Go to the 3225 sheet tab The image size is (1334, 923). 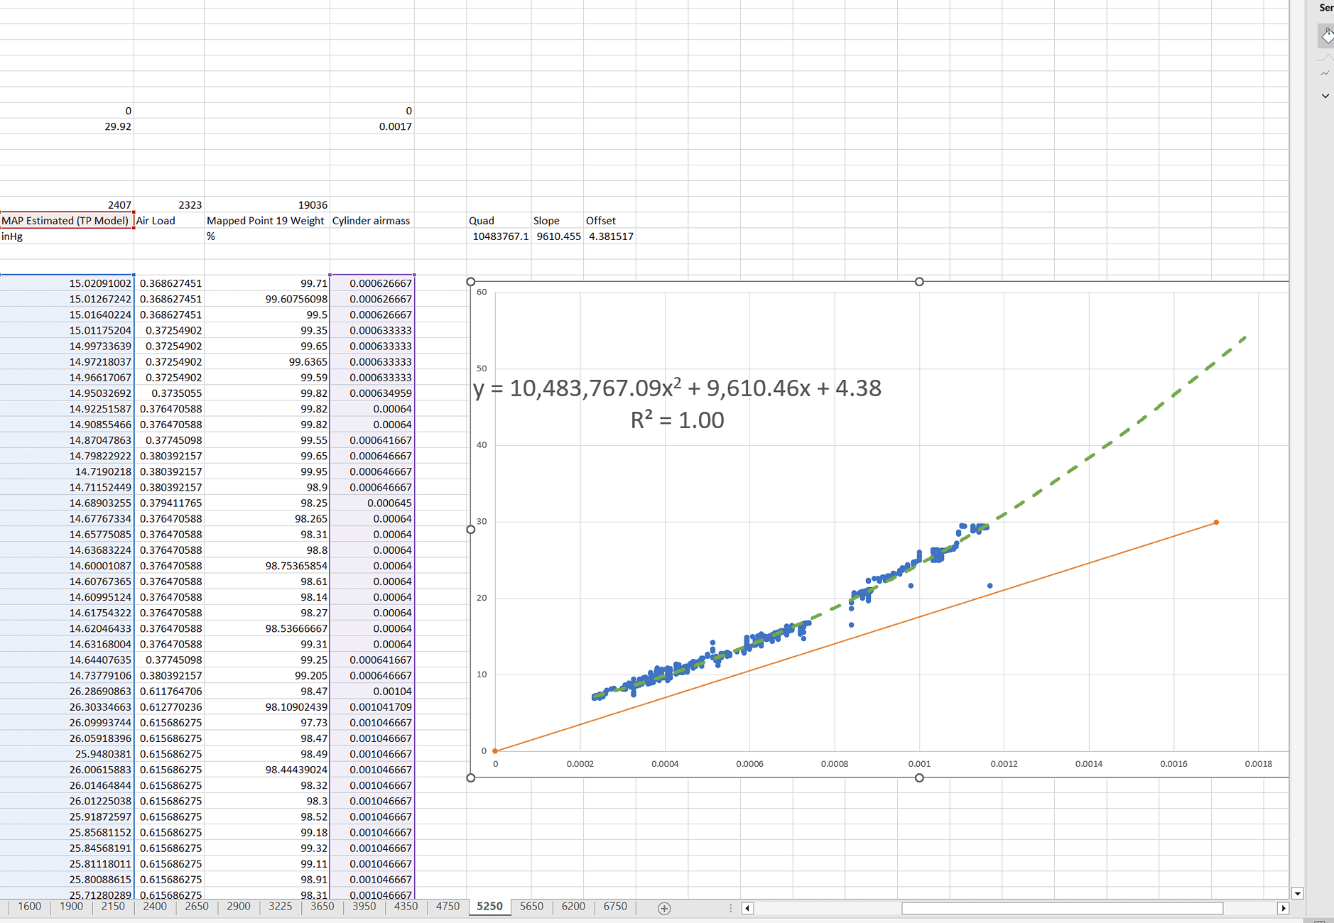[x=281, y=907]
